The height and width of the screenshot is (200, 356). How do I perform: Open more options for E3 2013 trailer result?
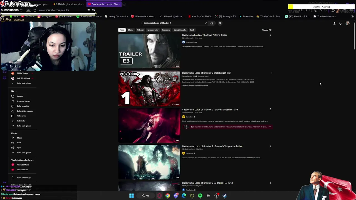[x=270, y=183]
